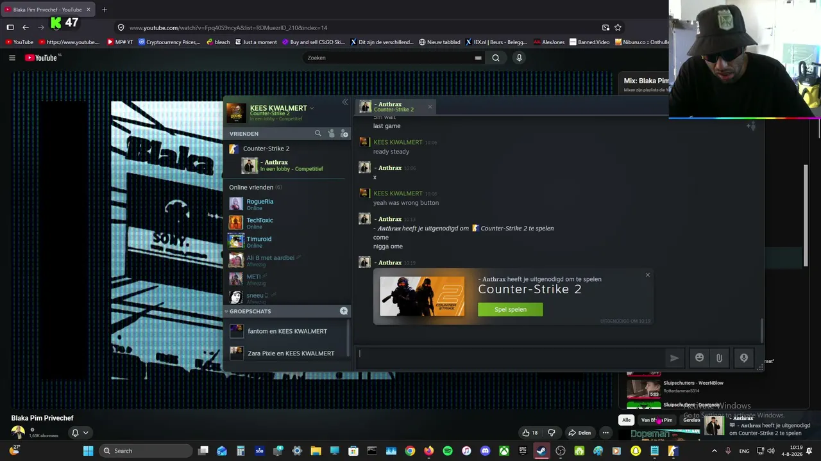Open the on-screen keyboard in YouTube search

[x=478, y=58]
